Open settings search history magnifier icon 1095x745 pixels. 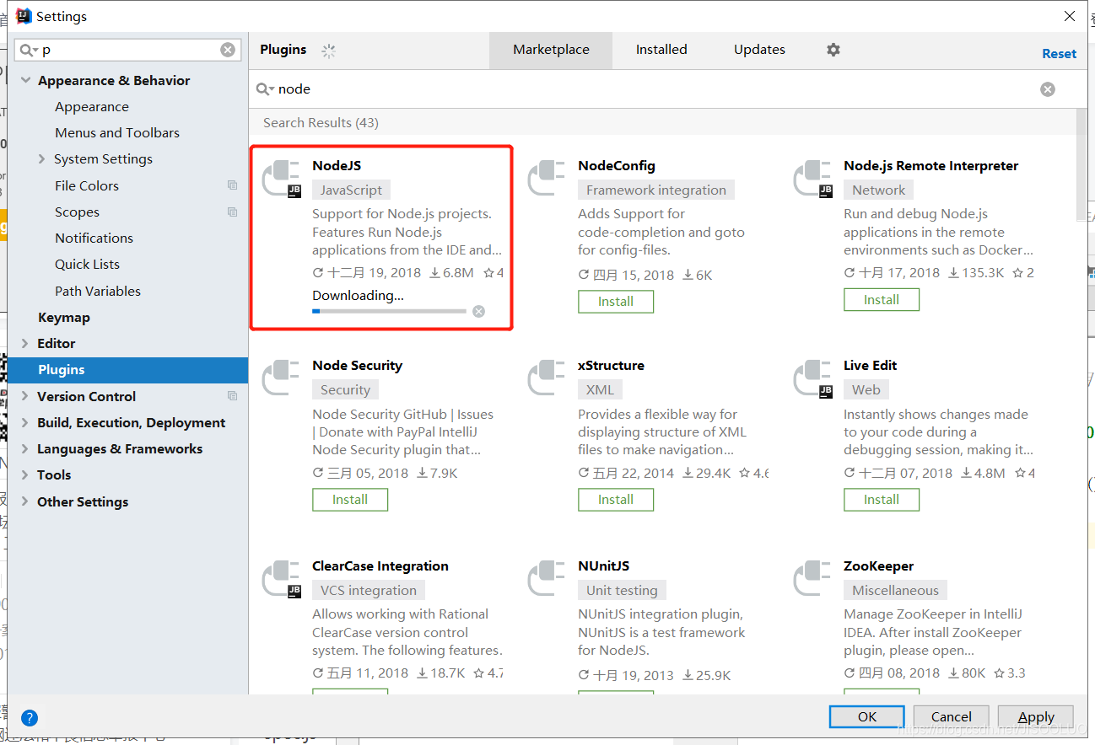click(x=29, y=50)
